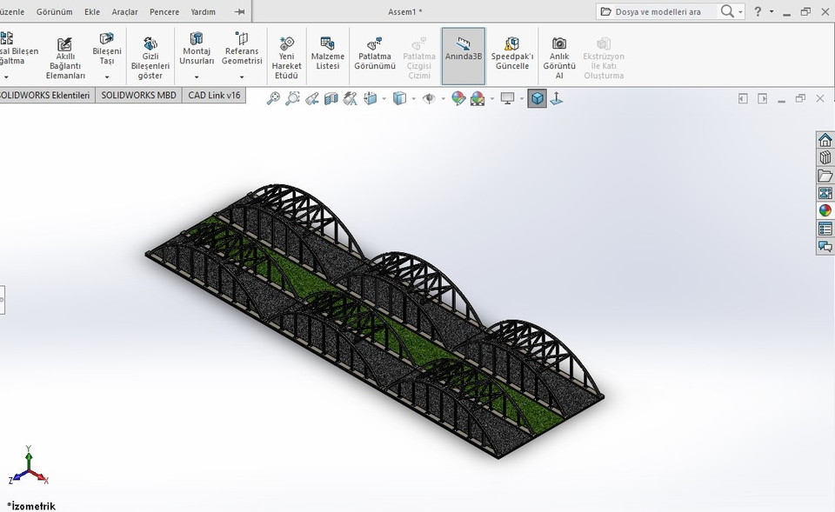
Task: Click the Akıllı Bağlantı Elemanları button
Action: coord(64,54)
